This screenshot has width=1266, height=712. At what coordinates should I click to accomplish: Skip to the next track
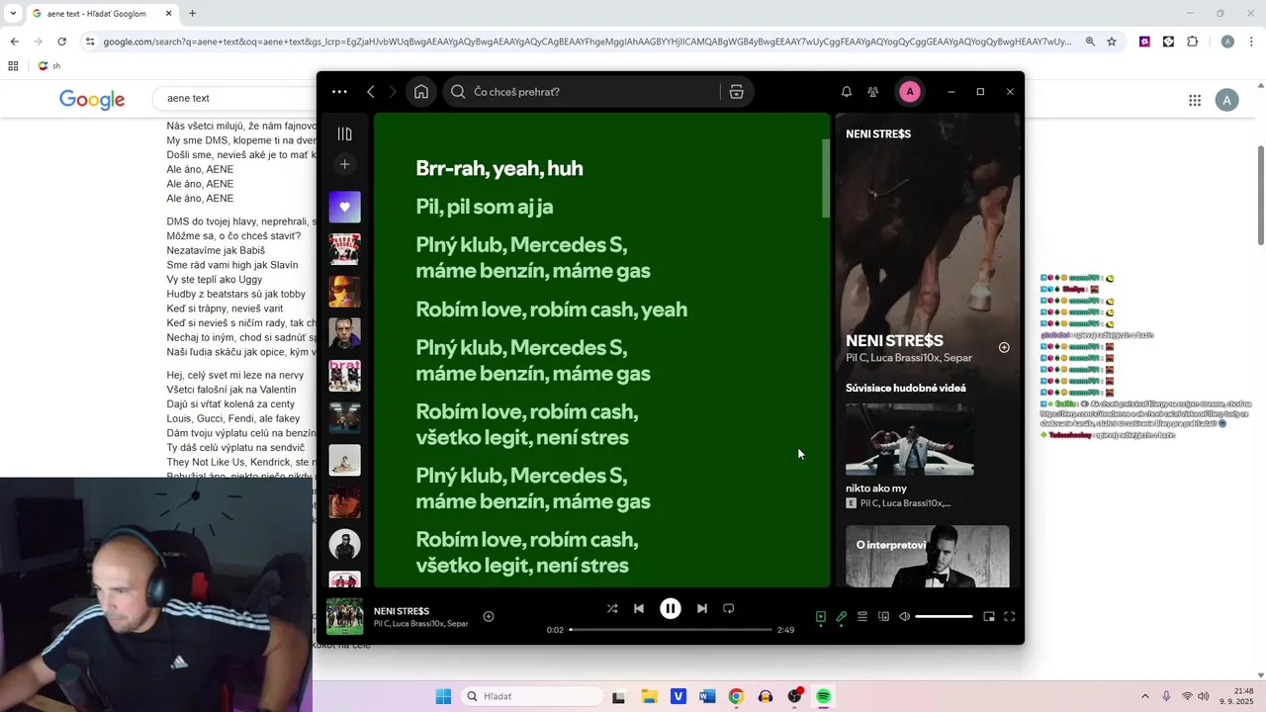[702, 608]
